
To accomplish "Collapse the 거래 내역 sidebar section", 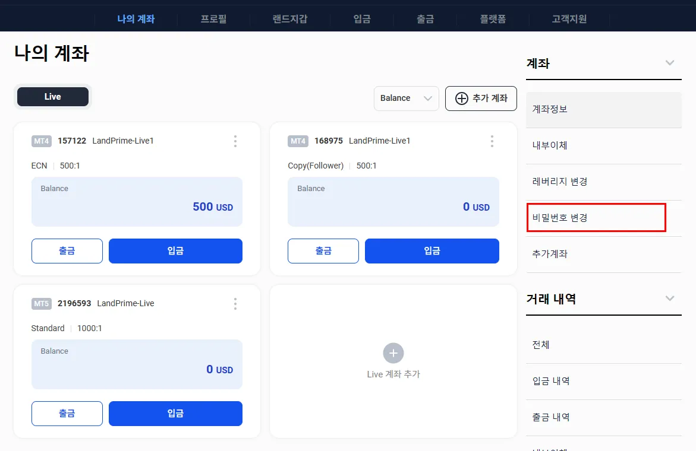I will coord(670,298).
